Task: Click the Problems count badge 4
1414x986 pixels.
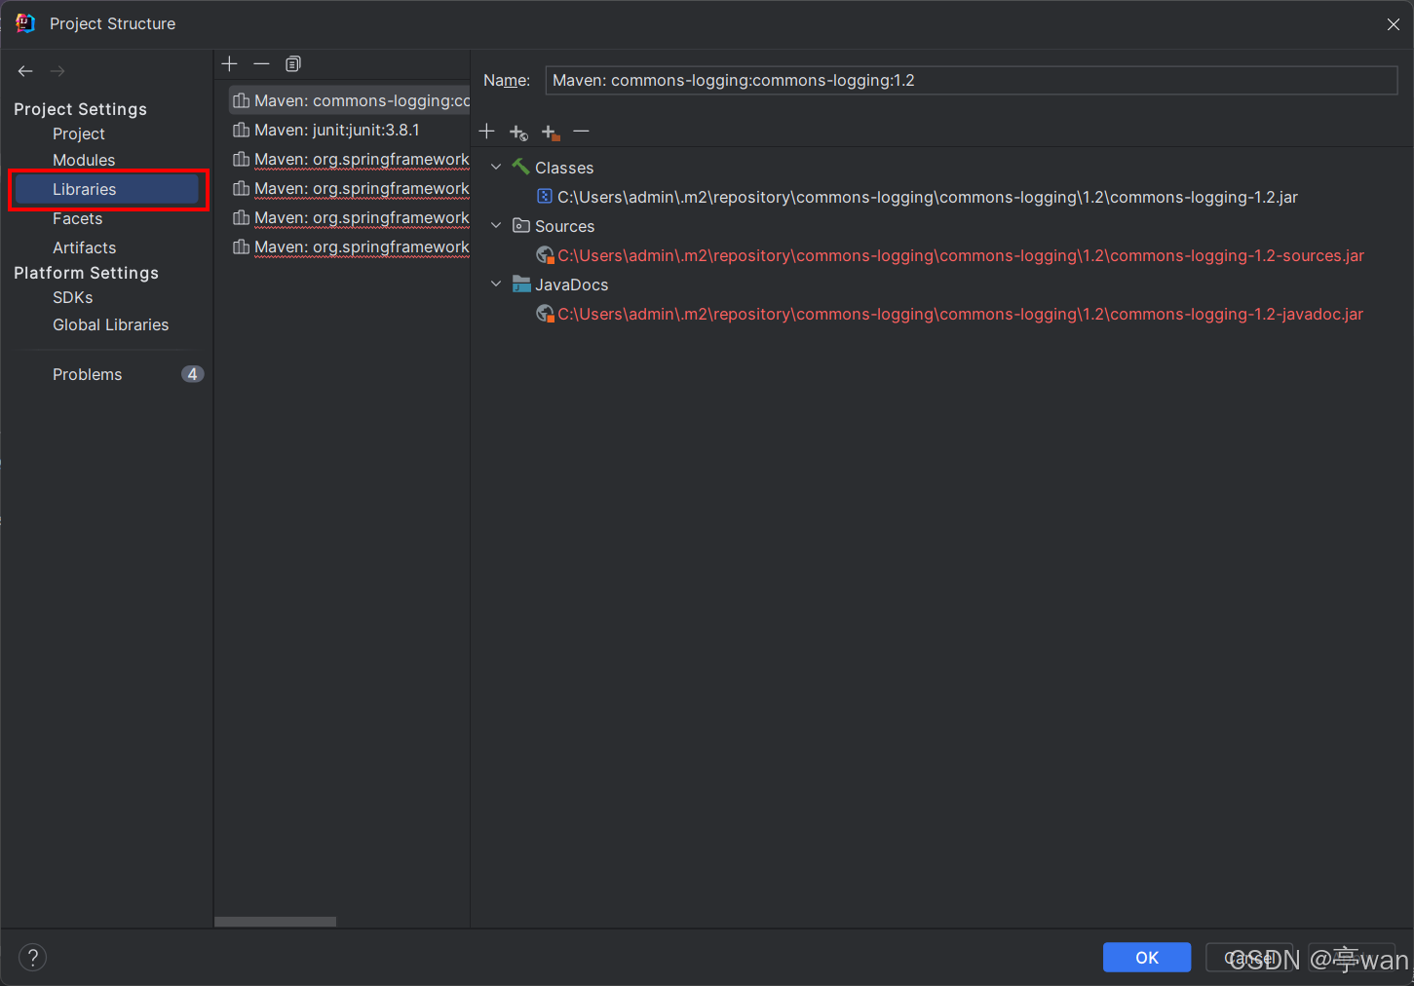Action: click(x=193, y=374)
